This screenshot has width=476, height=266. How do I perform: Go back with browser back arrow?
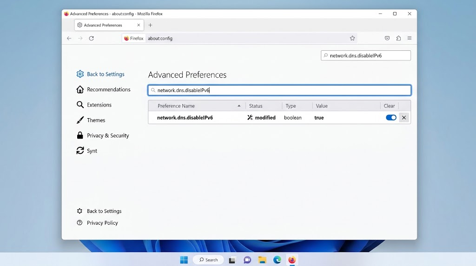(x=69, y=38)
